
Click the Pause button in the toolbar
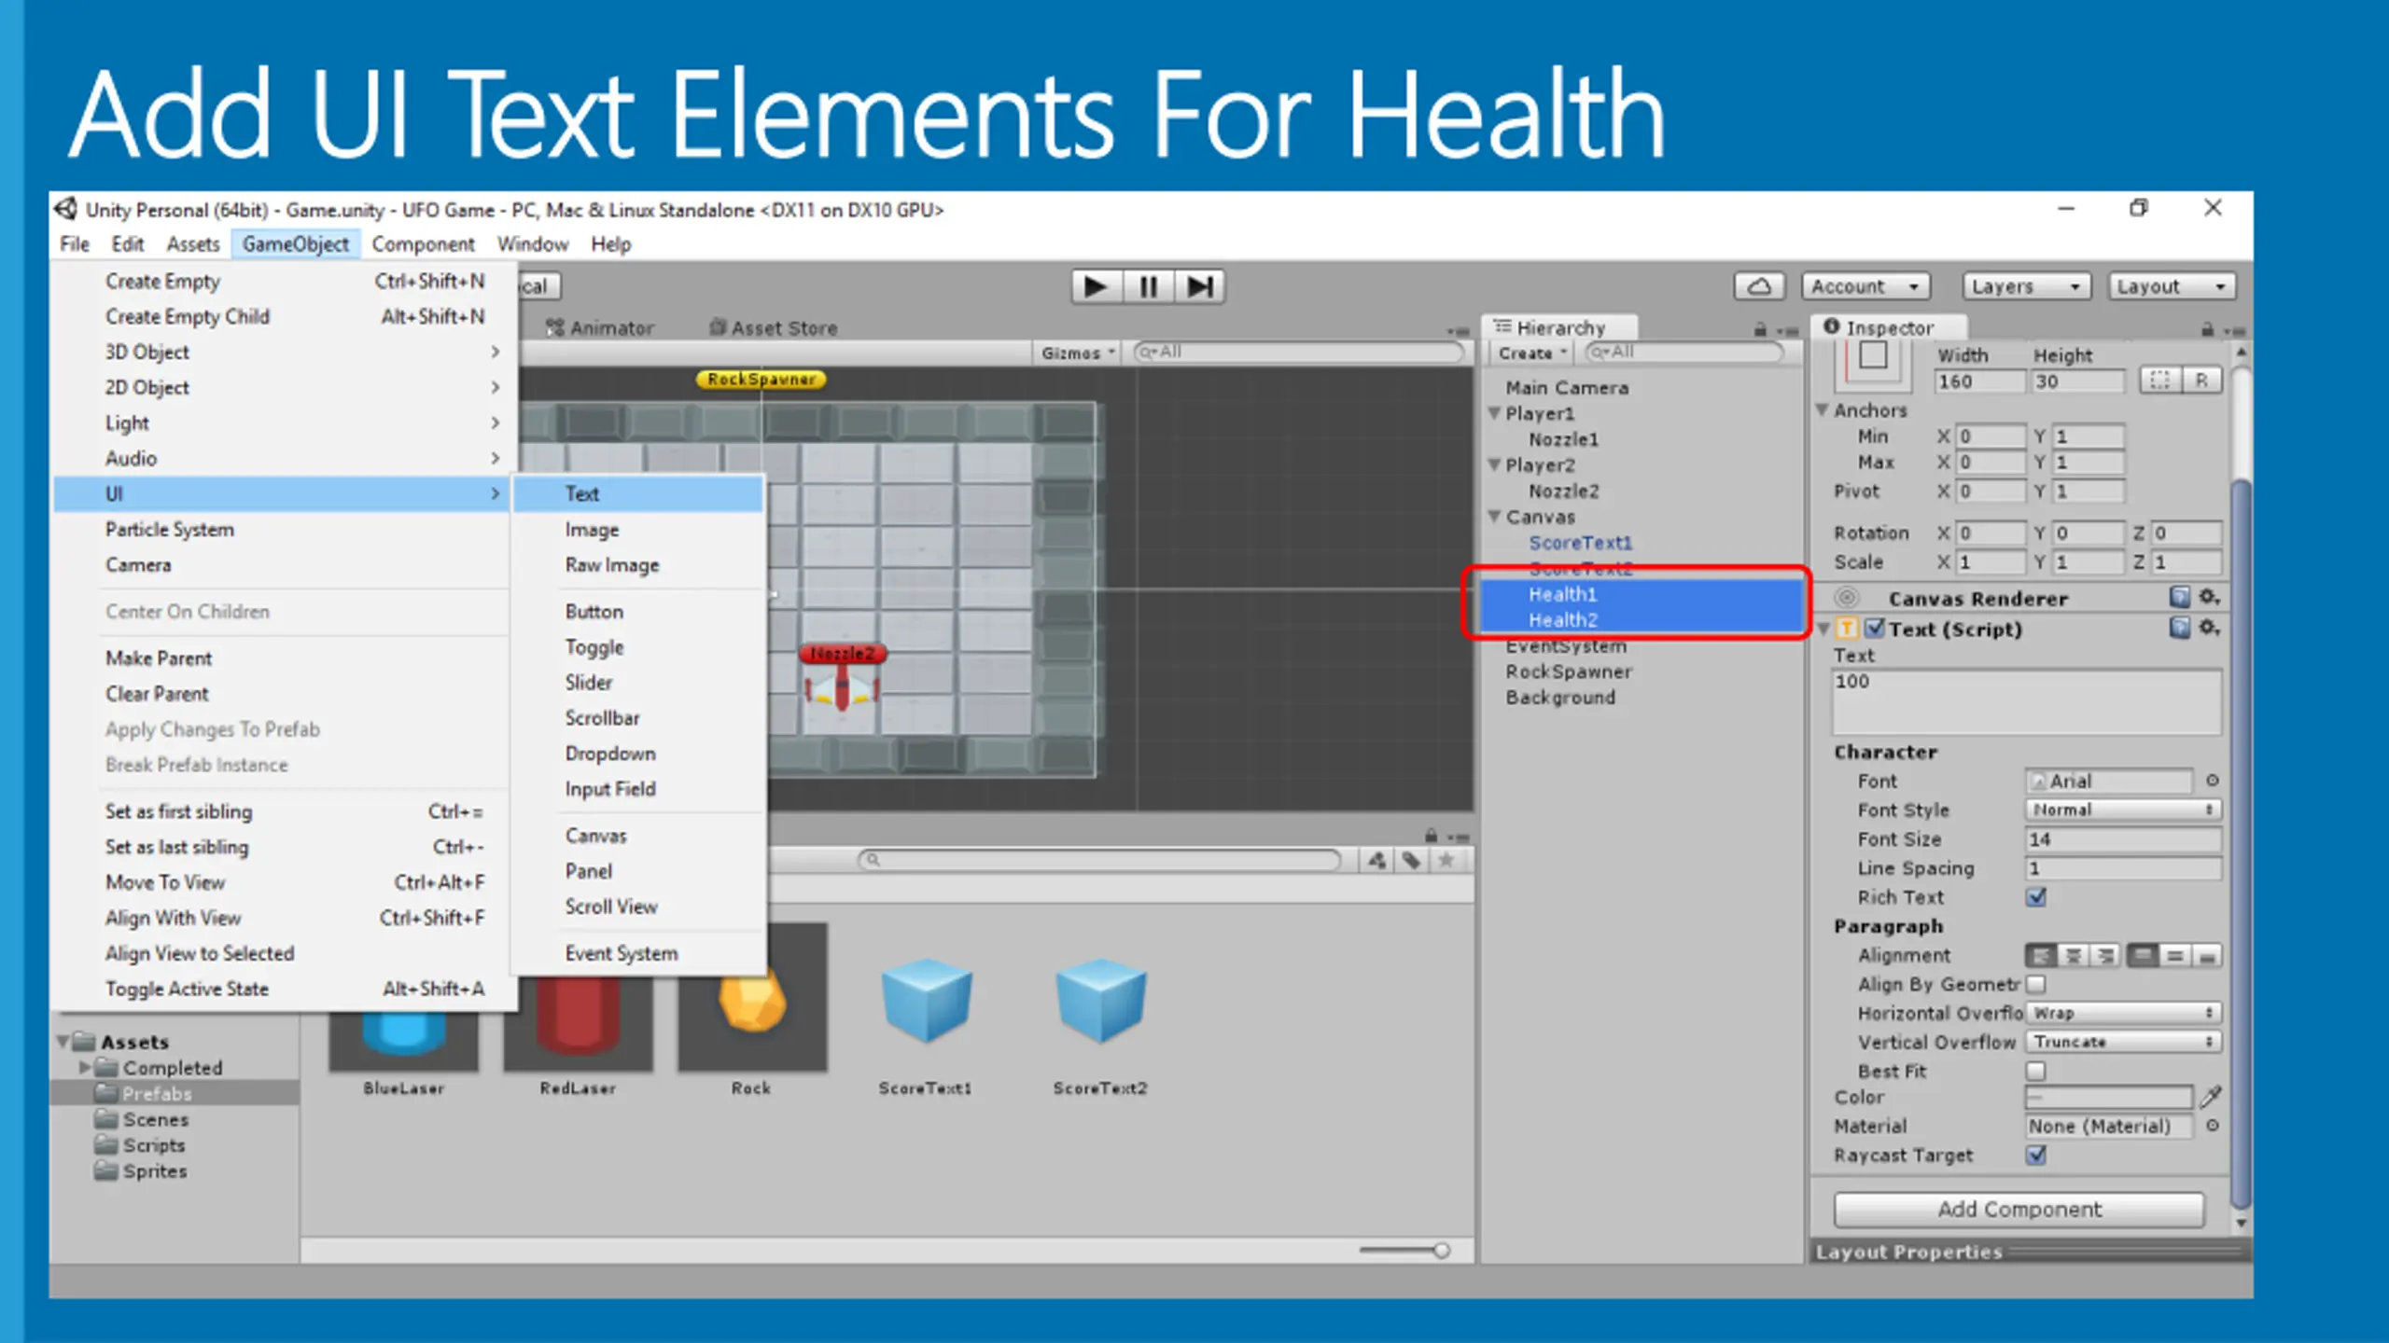click(1148, 286)
